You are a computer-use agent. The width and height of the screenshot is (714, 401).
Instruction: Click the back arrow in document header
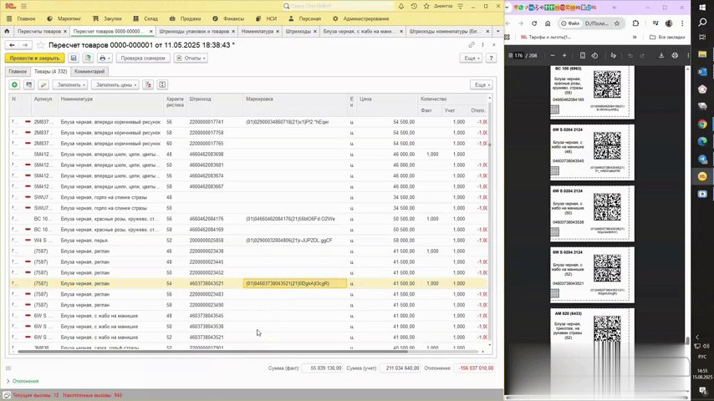click(13, 45)
